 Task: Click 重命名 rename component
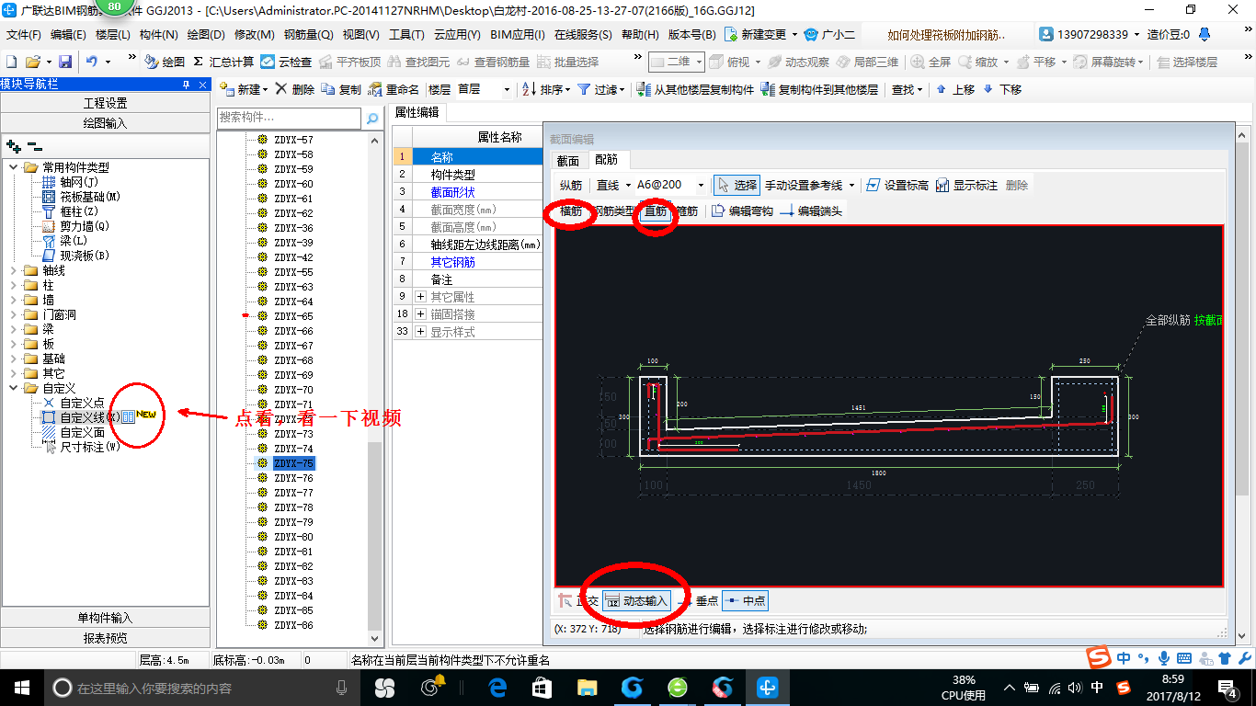pyautogui.click(x=394, y=89)
